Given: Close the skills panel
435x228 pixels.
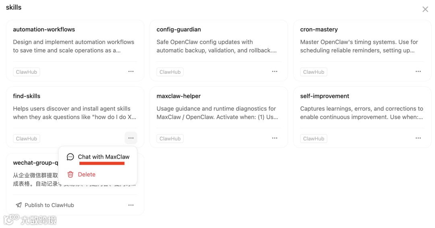Looking at the screenshot, I should [x=425, y=9].
